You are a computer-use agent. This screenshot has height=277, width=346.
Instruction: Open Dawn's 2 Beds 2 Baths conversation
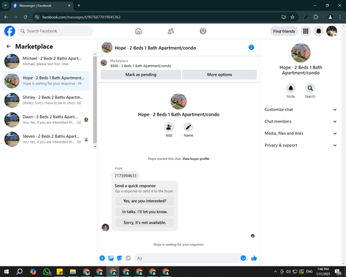click(46, 120)
